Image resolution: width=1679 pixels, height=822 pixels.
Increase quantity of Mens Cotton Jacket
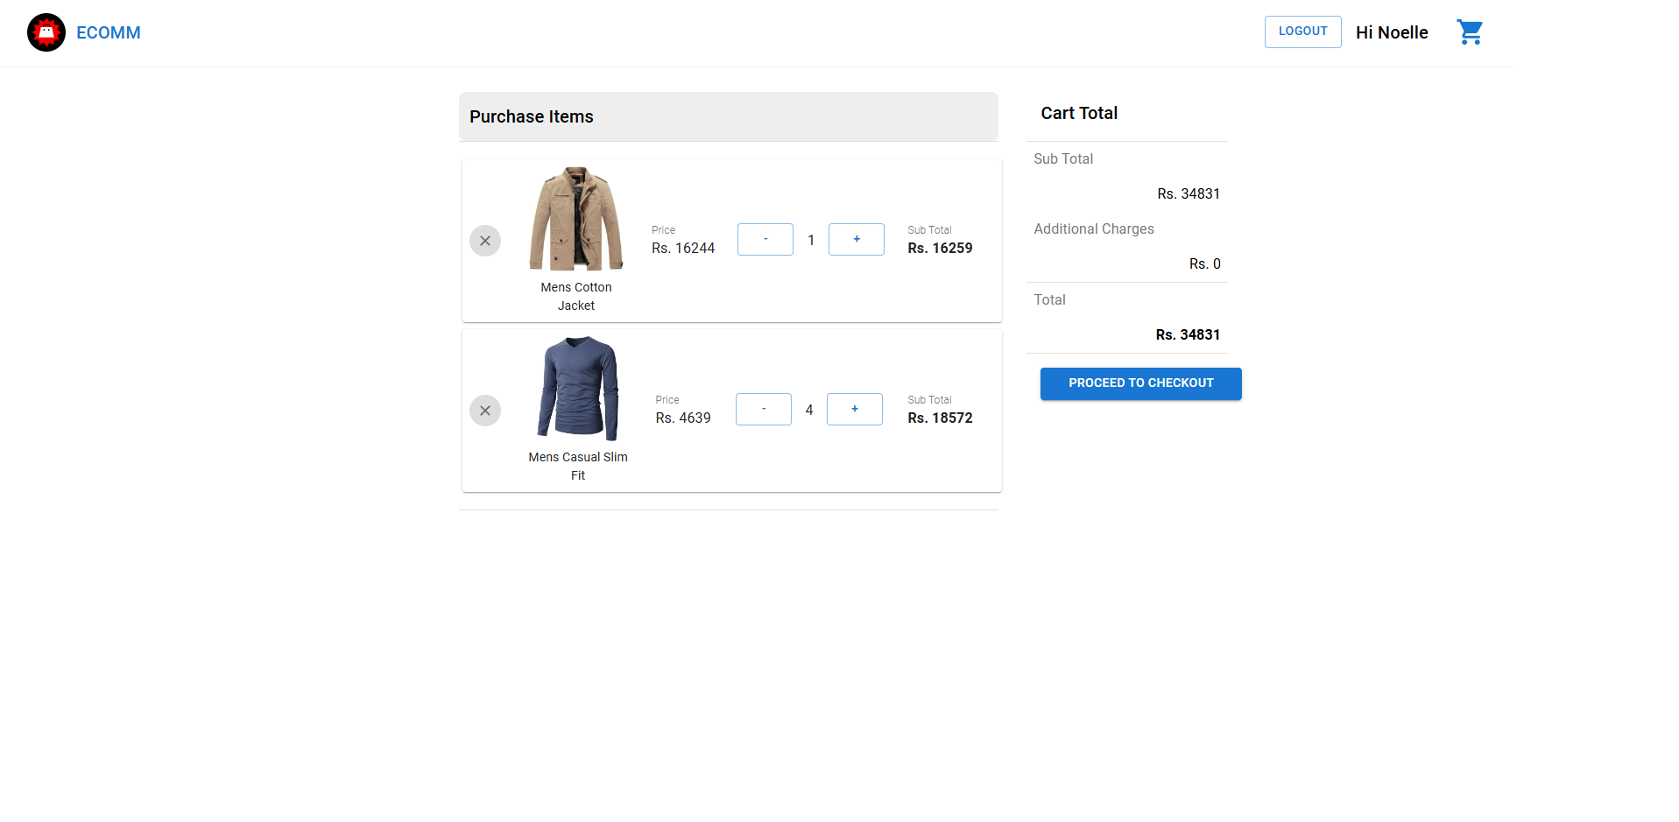pos(856,240)
